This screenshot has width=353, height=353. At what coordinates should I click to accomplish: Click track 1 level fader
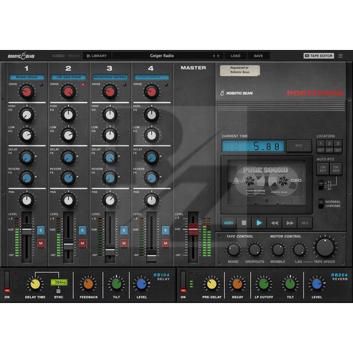coord(27,230)
